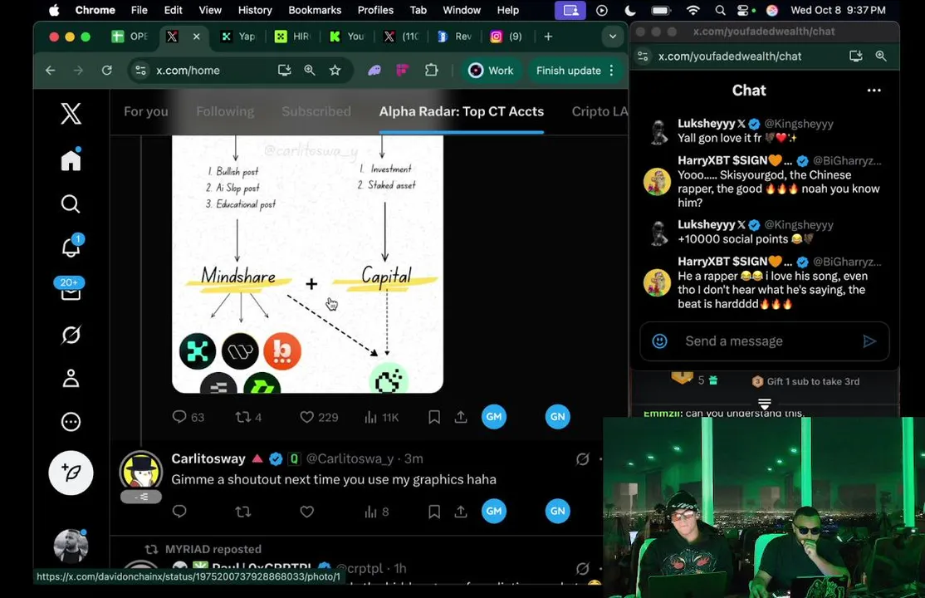Bookmark page with star icon

[x=335, y=71]
